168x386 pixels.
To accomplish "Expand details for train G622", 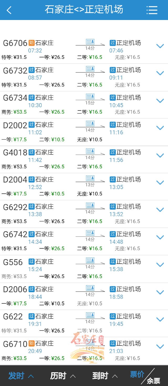I will pos(160,319).
